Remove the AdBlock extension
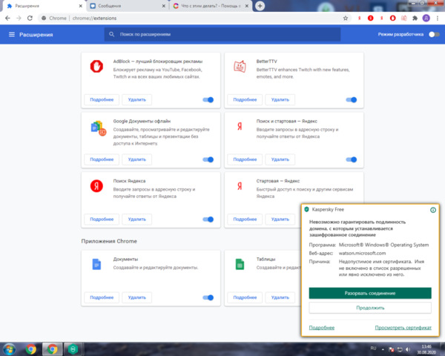This screenshot has width=445, height=356. click(x=136, y=99)
